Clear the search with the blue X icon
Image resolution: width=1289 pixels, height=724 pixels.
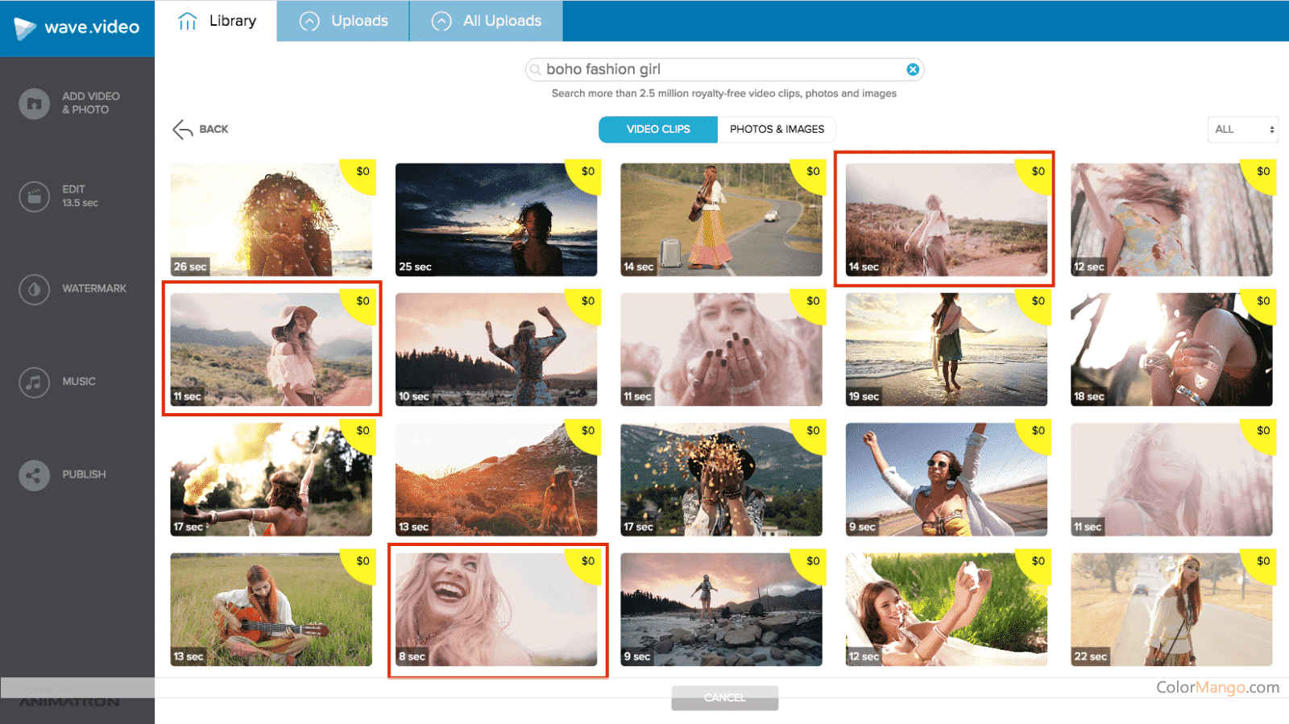coord(912,69)
